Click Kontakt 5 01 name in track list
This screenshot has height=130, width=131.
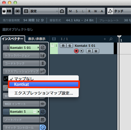(85, 46)
